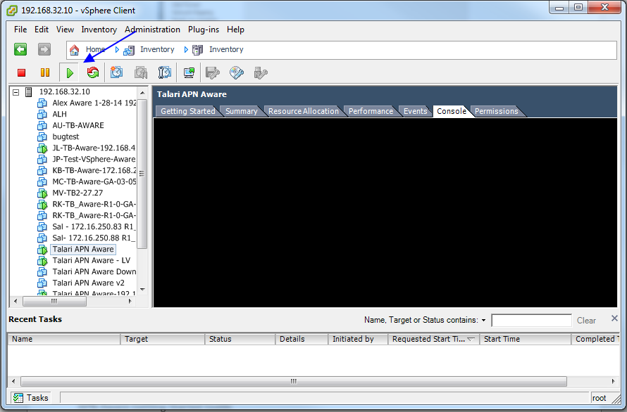The width and height of the screenshot is (627, 412).
Task: Click the floppy drive connect icon
Action: 212,72
